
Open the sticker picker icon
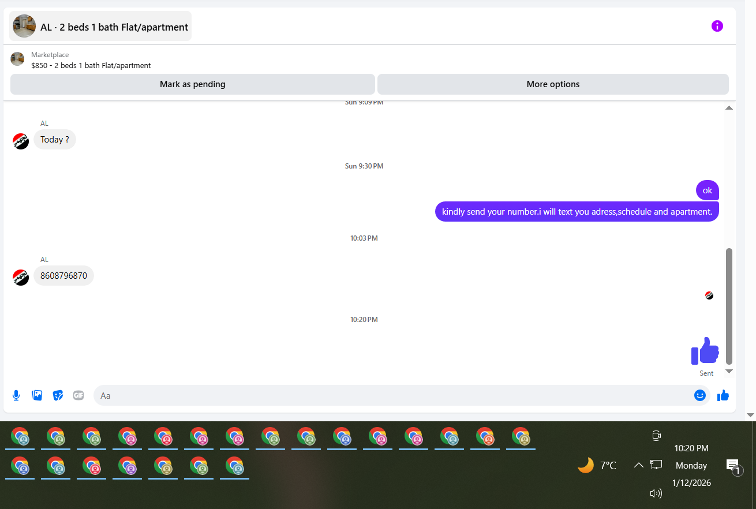[x=58, y=395]
